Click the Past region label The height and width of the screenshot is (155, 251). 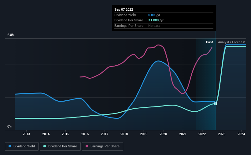(209, 42)
